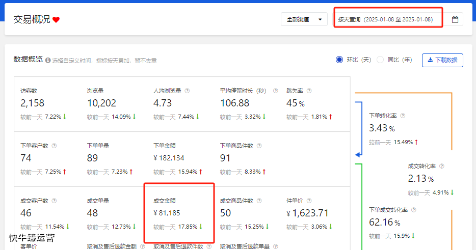476x250 pixels.
Task: Click help icon next to 成交商品件数
Action: (x=259, y=201)
